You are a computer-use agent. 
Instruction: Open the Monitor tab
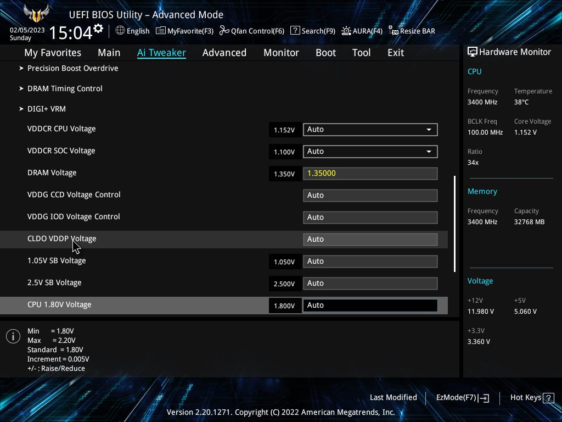(x=282, y=53)
